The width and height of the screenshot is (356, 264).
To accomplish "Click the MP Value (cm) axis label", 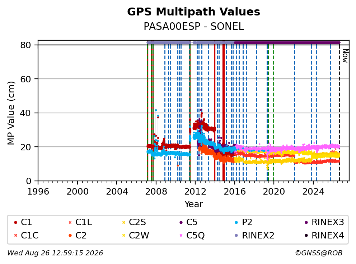I will coord(11,113).
